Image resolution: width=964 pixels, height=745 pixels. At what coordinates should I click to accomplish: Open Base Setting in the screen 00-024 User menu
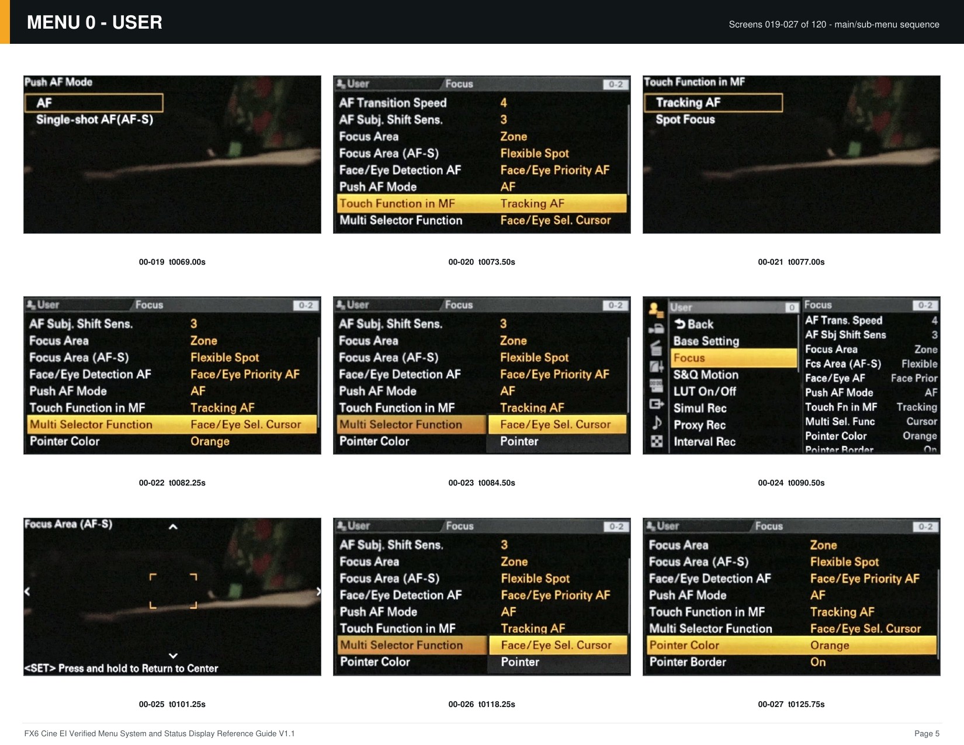pyautogui.click(x=706, y=341)
